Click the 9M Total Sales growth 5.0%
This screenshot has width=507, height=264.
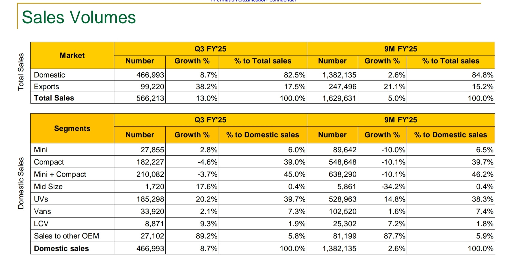pos(397,98)
